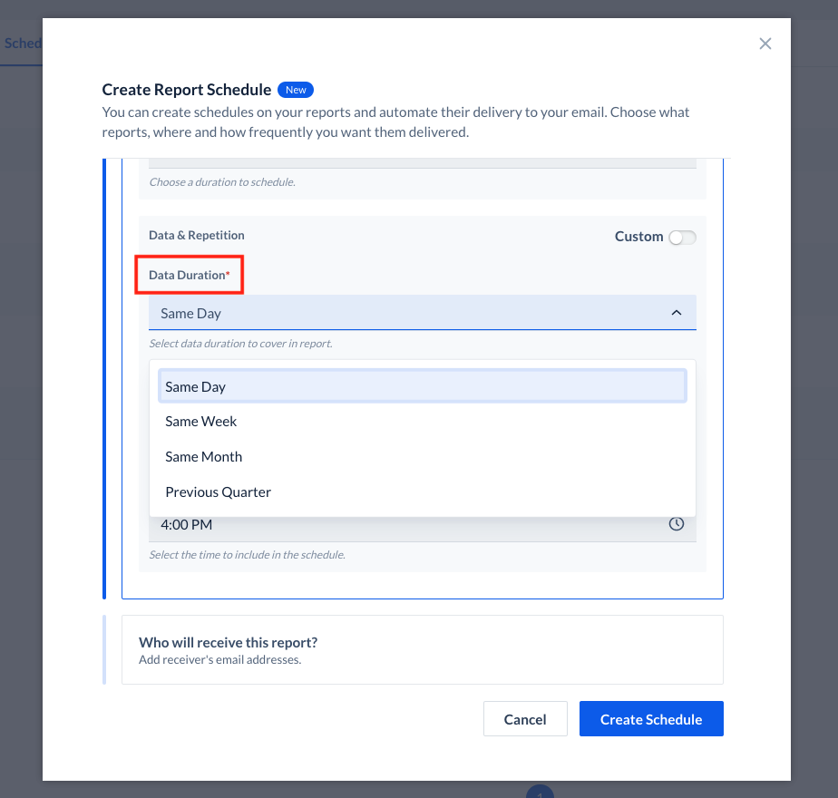Viewport: 838px width, 798px height.
Task: Click the red-highlighted Data Duration label
Action: (189, 275)
